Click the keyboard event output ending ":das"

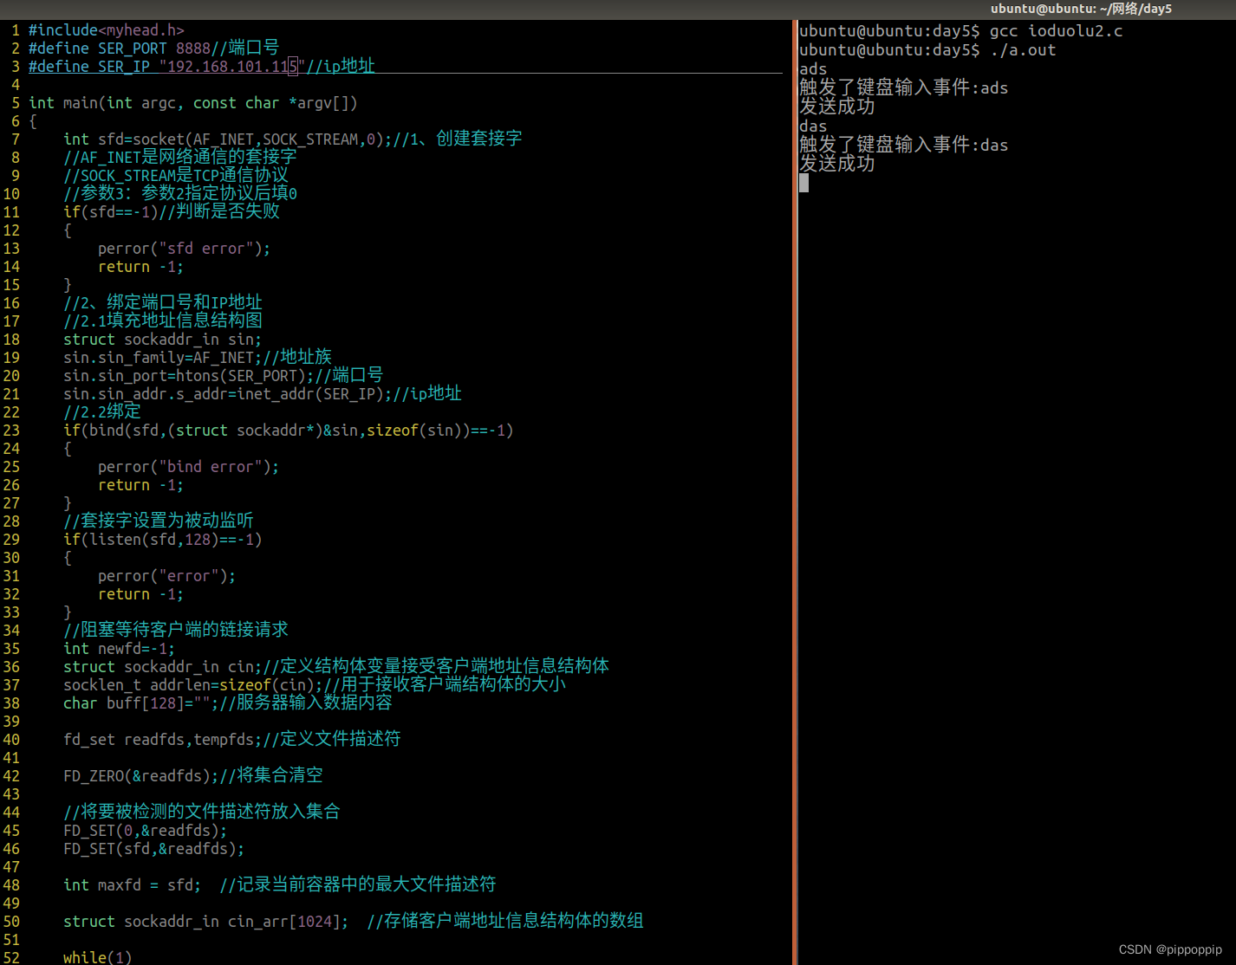903,145
